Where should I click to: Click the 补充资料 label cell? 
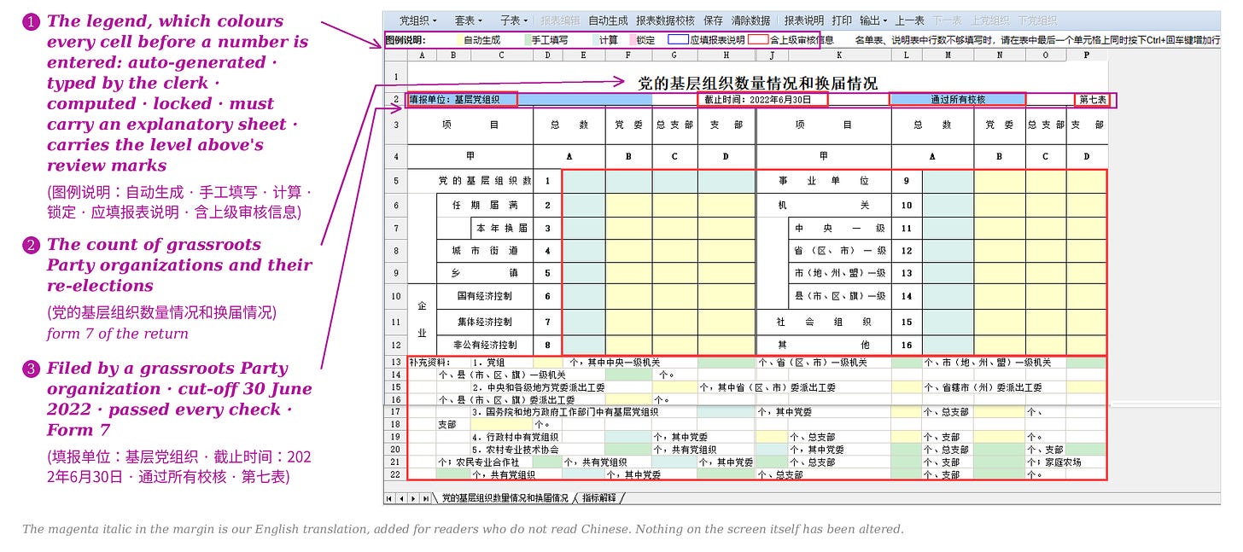click(x=431, y=363)
